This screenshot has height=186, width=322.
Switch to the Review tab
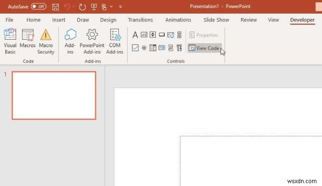coord(249,20)
